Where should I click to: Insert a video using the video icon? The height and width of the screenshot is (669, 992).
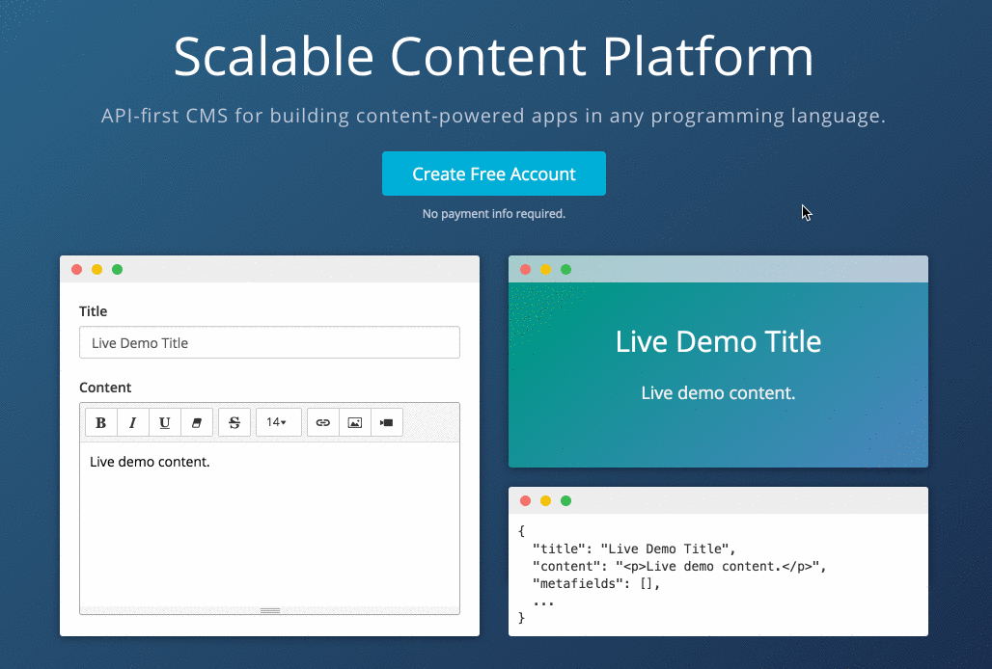386,421
